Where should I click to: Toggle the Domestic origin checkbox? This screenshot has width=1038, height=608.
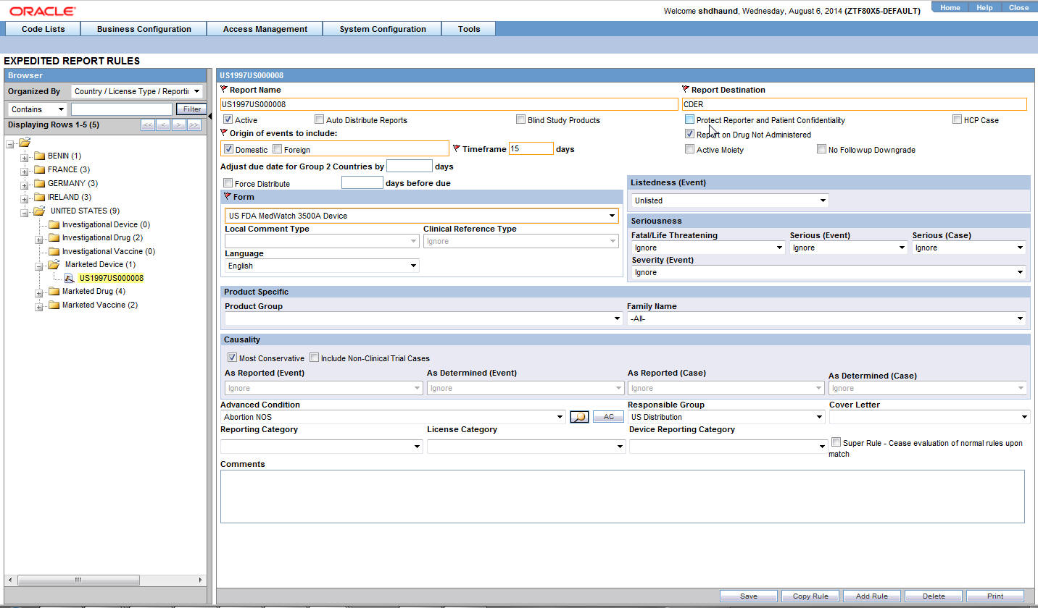(229, 150)
